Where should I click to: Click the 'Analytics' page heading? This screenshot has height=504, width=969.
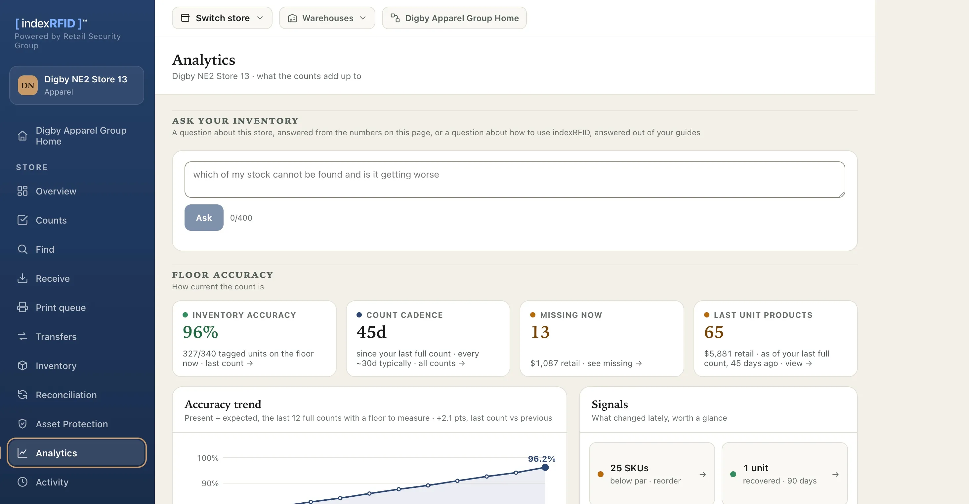coord(203,60)
